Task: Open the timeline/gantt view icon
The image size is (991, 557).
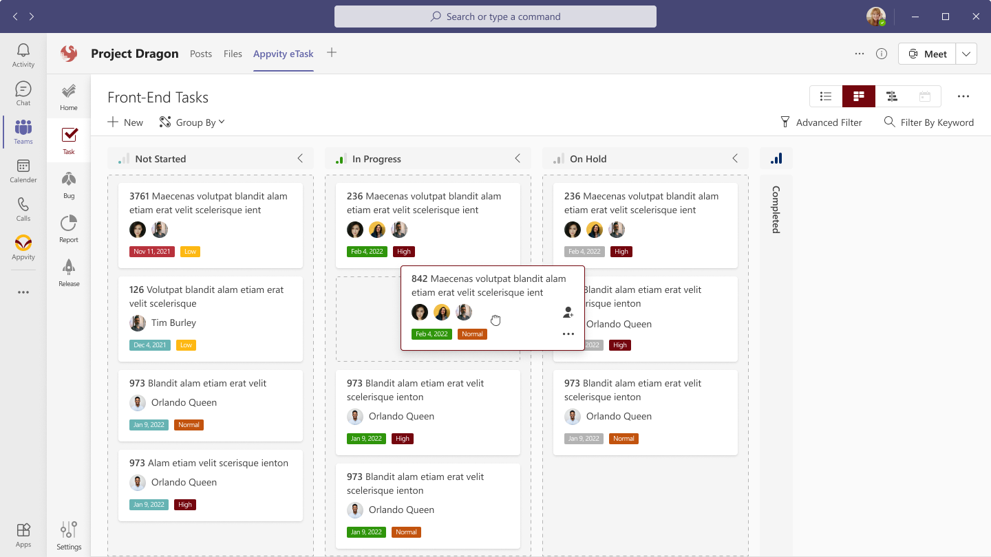Action: pos(892,96)
